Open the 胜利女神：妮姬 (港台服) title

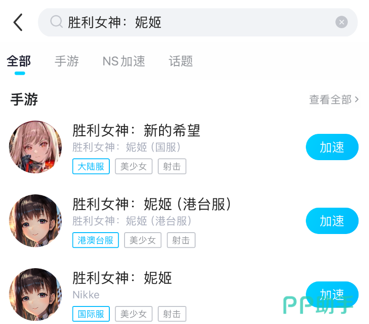point(152,204)
